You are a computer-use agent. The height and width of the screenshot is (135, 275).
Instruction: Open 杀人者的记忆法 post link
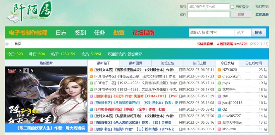coord(133,122)
